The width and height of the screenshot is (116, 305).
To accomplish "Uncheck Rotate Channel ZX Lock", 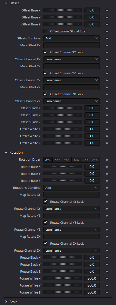I will tap(45, 244).
